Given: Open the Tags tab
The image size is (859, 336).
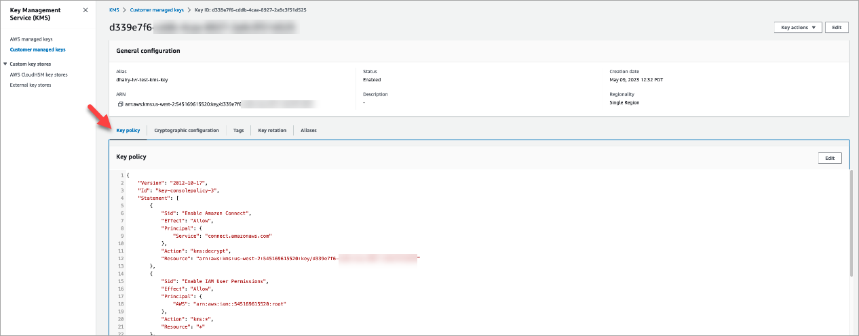Looking at the screenshot, I should tap(238, 130).
